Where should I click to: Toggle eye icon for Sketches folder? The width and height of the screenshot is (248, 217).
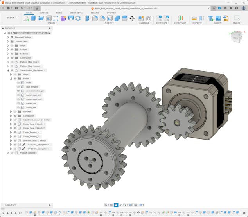click(12, 54)
